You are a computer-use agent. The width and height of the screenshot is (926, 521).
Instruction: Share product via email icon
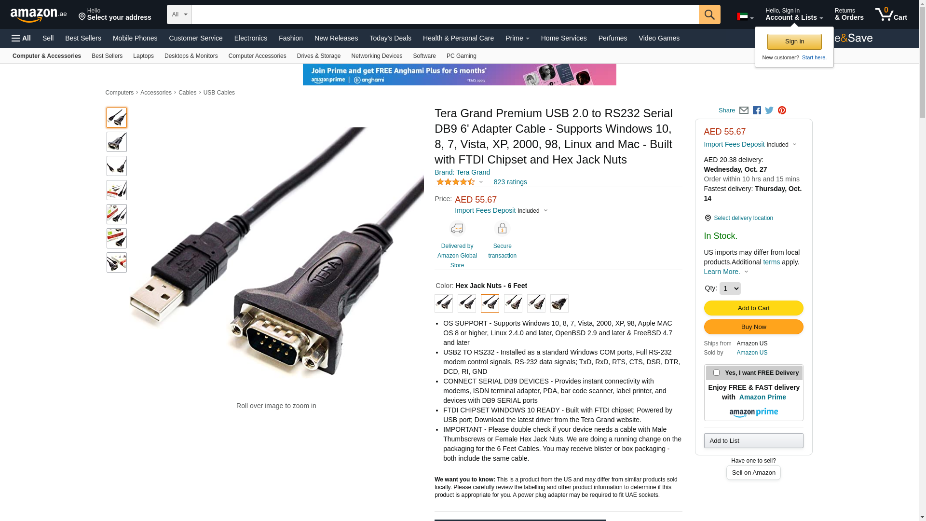[x=744, y=110]
